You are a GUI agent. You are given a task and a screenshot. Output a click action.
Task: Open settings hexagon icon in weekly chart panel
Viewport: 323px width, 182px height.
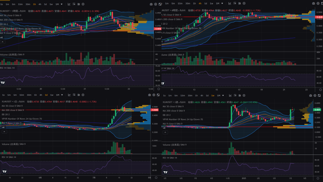315,95
